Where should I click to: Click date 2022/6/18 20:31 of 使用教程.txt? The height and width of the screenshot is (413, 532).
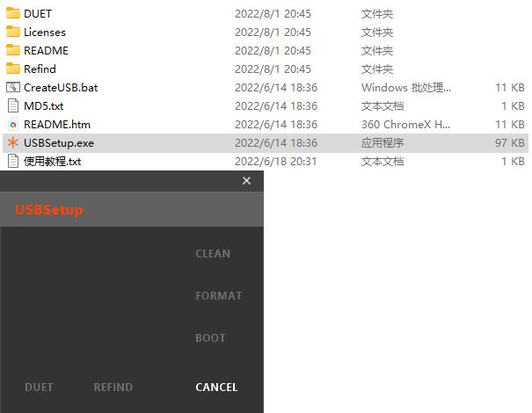(x=276, y=162)
